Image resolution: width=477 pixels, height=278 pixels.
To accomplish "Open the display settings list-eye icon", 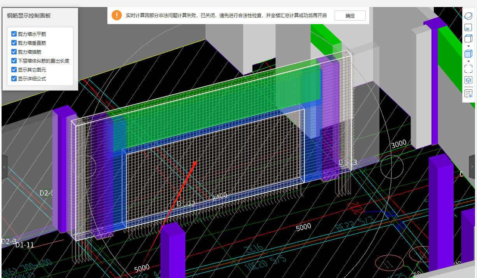I will (x=468, y=93).
